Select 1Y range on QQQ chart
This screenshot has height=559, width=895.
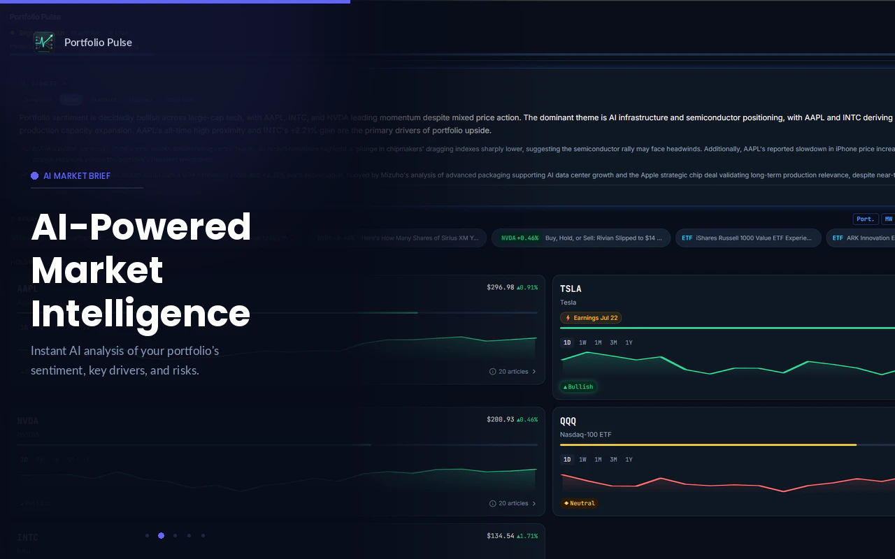tap(629, 459)
